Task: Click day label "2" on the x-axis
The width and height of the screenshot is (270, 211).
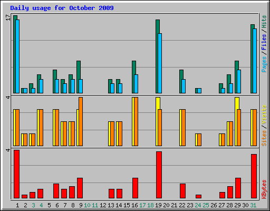Action: (x=25, y=205)
